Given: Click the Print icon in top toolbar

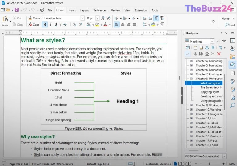Looking at the screenshot, I should (42, 10).
